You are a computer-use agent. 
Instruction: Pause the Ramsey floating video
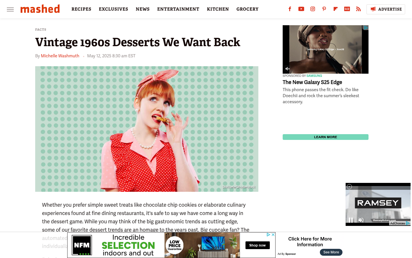tap(351, 220)
